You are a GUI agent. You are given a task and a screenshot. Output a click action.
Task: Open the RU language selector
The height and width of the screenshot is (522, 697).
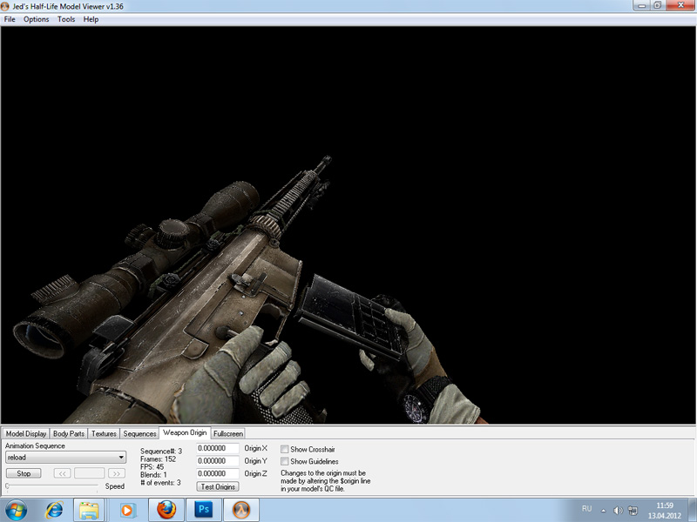point(586,509)
